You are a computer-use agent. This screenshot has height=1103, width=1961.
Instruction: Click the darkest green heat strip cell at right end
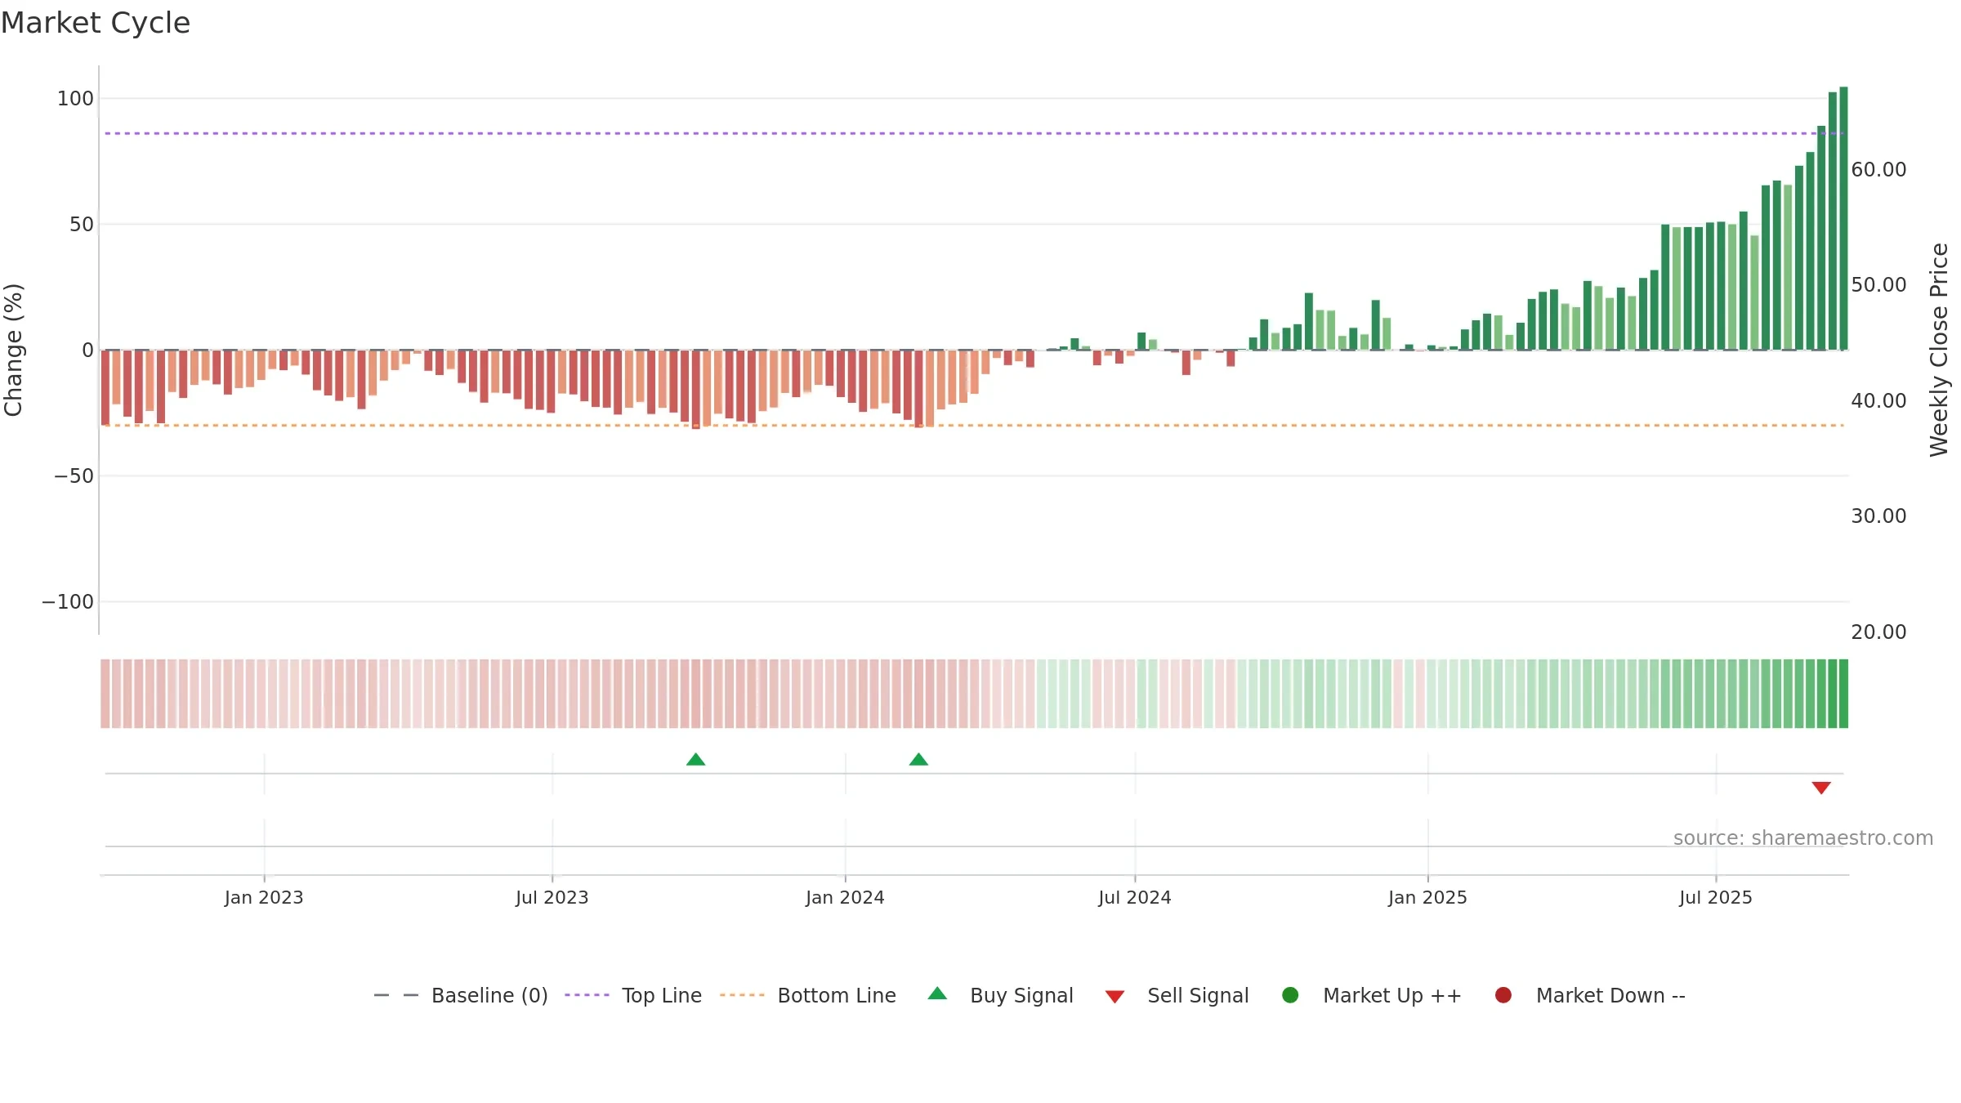pyautogui.click(x=1843, y=694)
